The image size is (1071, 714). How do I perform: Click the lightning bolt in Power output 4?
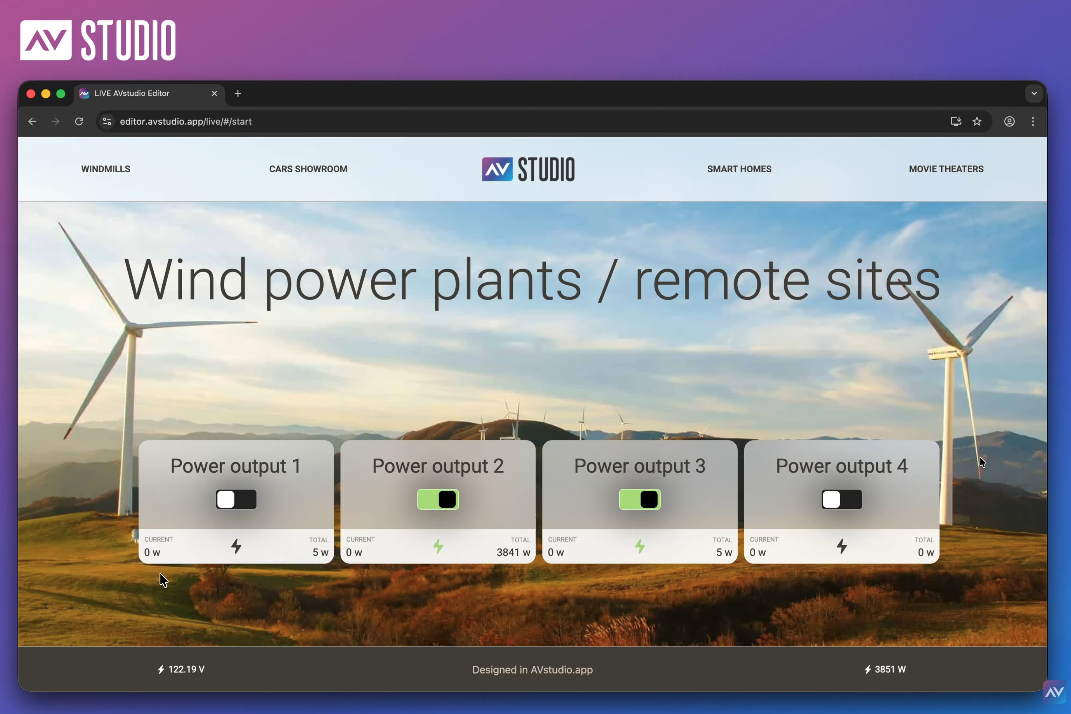[x=842, y=546]
